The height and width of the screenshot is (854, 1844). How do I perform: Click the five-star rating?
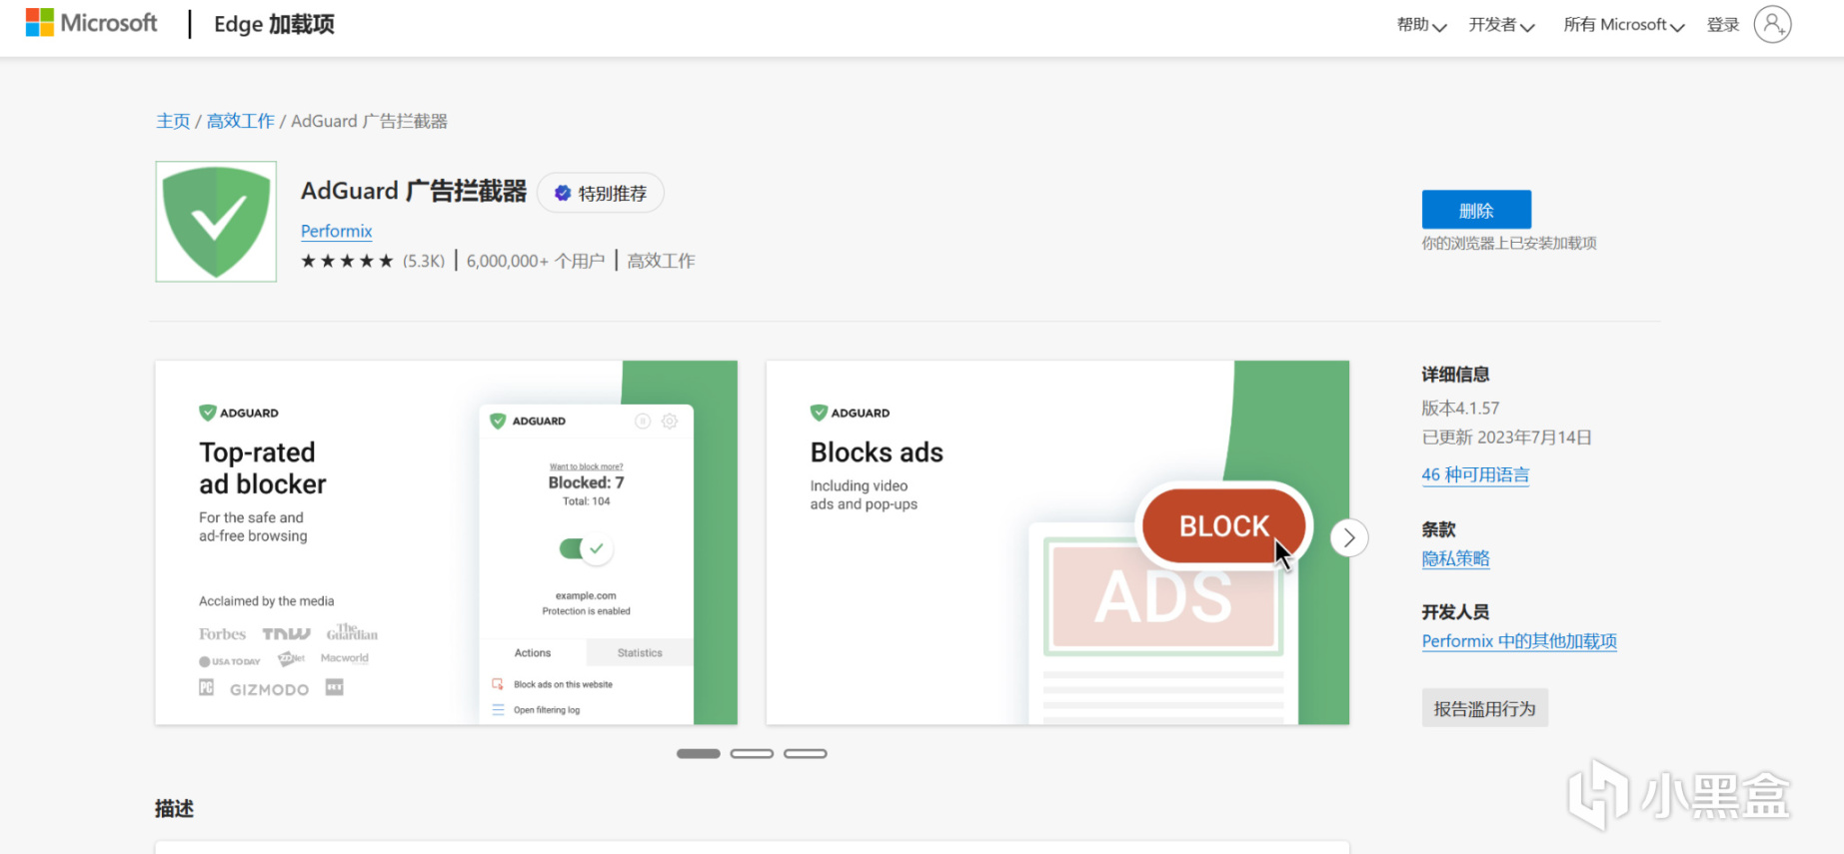tap(347, 261)
